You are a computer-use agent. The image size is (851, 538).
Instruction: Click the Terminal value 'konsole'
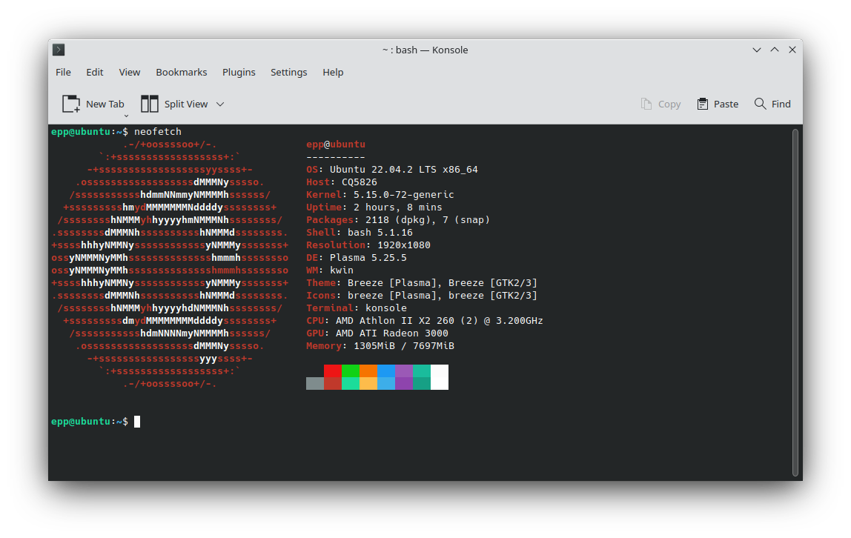coord(386,308)
